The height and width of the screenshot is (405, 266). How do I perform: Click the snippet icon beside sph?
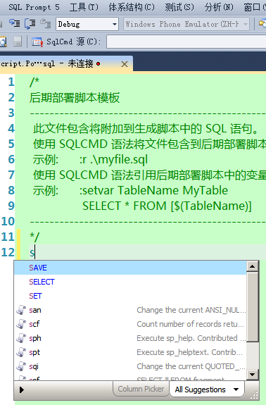pos(21,338)
